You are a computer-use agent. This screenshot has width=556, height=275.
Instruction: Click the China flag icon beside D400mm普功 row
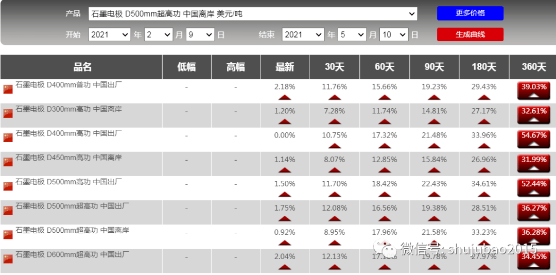tap(8, 90)
